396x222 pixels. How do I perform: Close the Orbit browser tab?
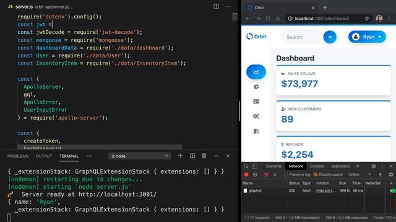point(313,8)
